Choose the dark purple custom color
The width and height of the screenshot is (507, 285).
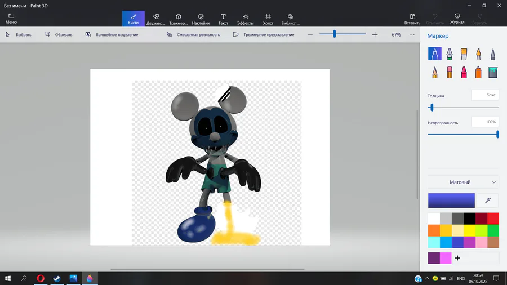(434, 258)
